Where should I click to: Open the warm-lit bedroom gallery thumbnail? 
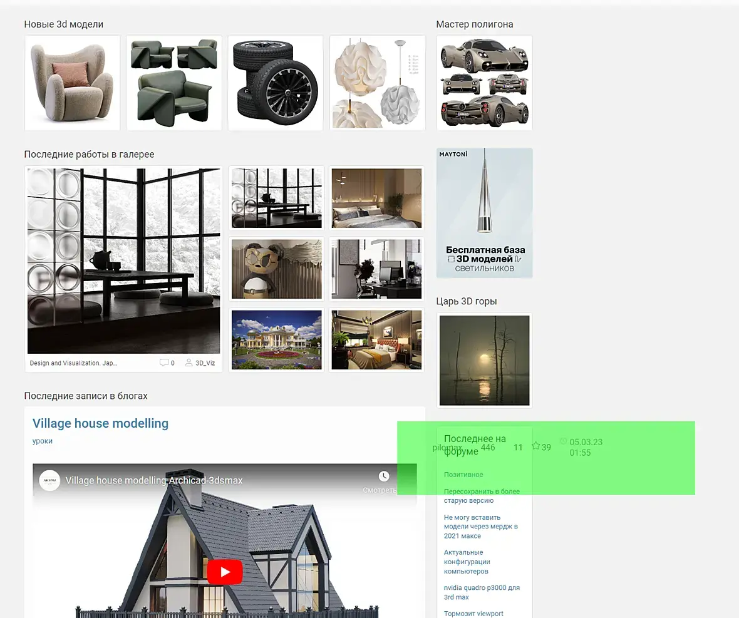click(x=376, y=198)
